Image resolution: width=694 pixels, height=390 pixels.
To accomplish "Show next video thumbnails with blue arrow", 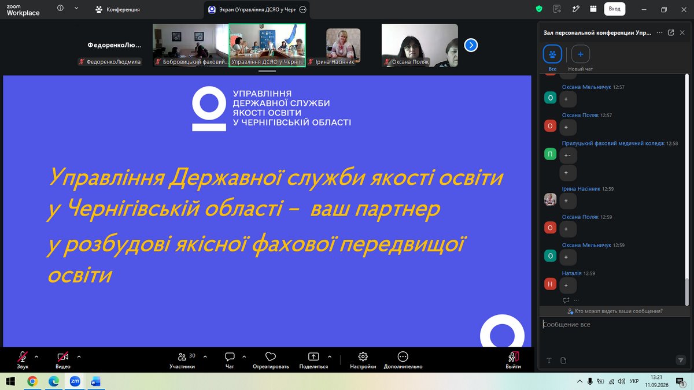I will [x=471, y=45].
